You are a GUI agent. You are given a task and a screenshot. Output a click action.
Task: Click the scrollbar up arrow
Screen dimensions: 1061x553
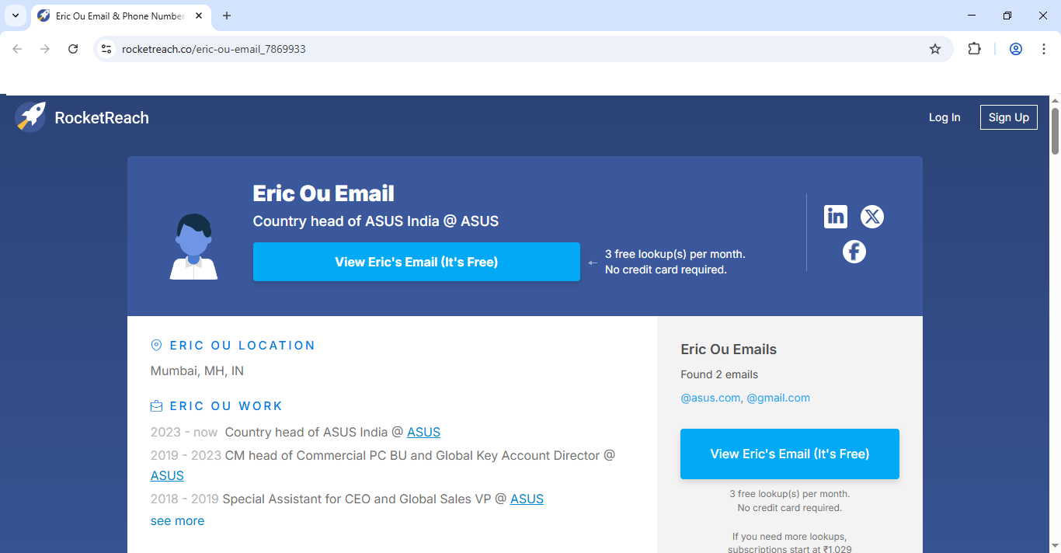(1055, 101)
